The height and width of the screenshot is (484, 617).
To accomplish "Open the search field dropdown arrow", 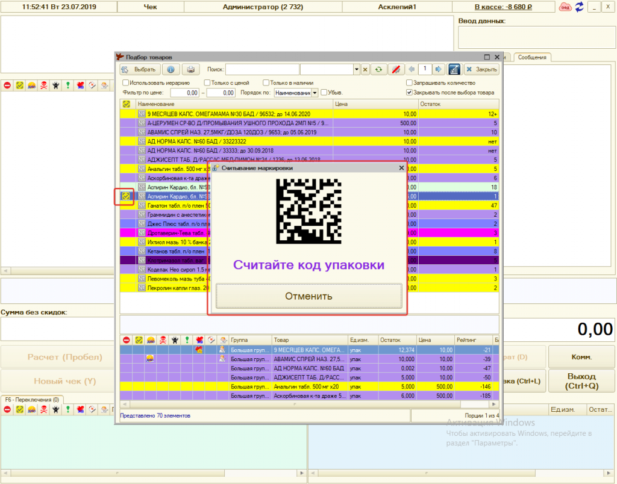I will tap(357, 70).
